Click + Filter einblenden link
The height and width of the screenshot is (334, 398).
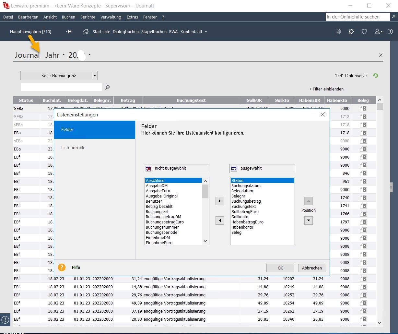tap(326, 89)
